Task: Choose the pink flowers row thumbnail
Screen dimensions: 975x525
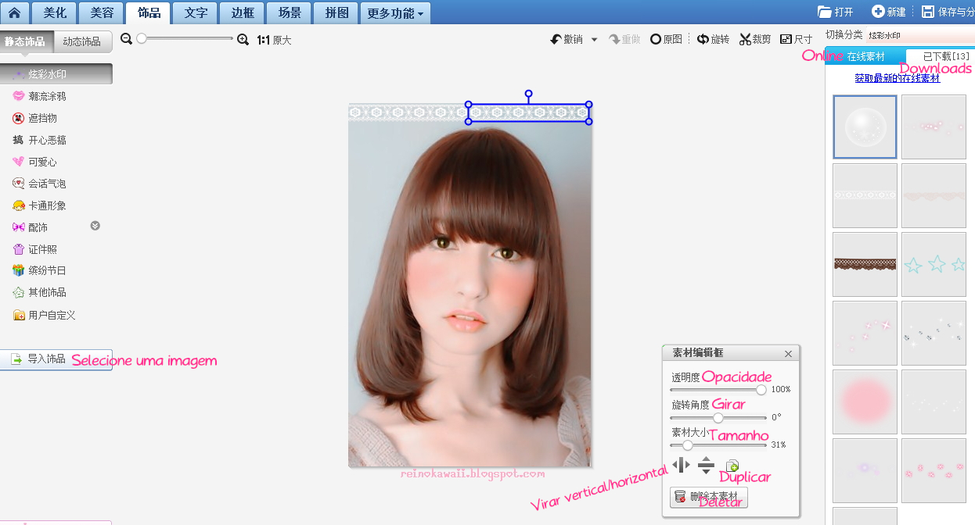Action: click(934, 470)
